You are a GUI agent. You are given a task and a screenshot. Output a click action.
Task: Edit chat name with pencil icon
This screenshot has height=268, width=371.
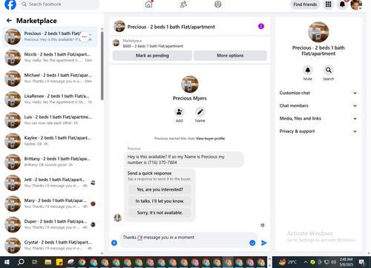point(200,112)
